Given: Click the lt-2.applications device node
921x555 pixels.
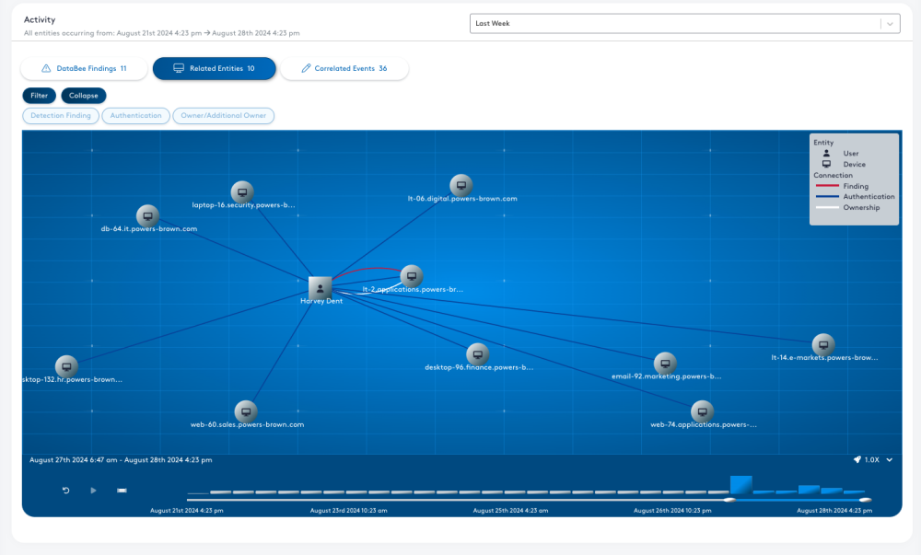Looking at the screenshot, I should click(411, 276).
